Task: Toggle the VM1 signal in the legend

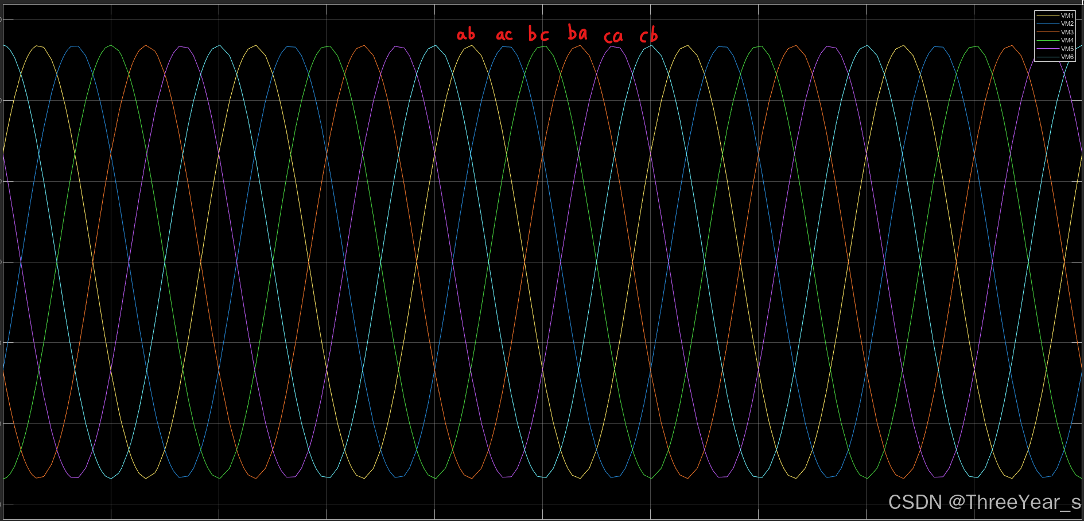Action: [x=1055, y=15]
